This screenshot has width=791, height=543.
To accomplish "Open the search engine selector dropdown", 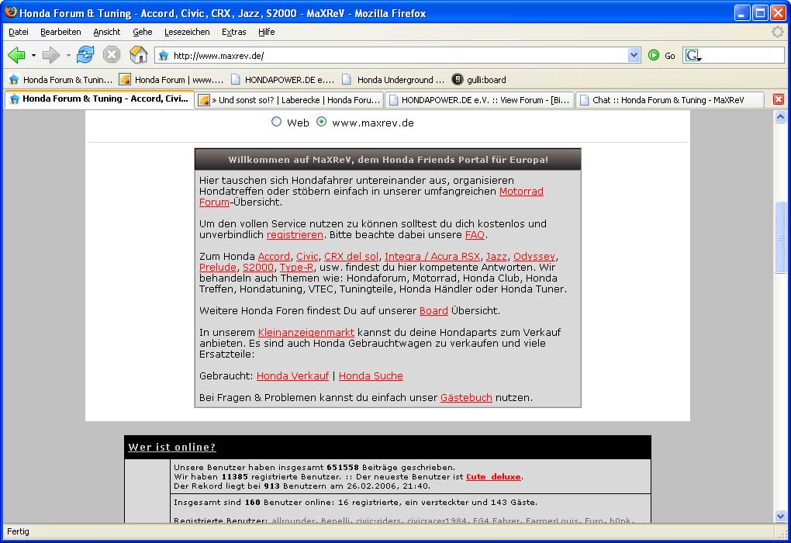I will coord(694,56).
